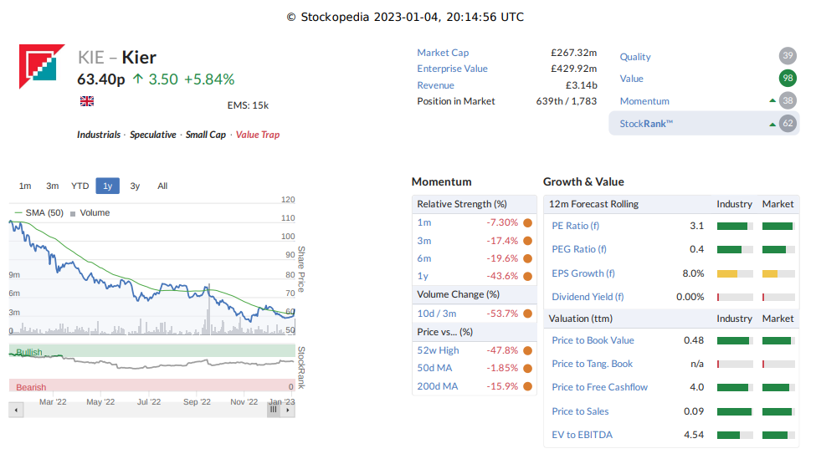816x459 pixels.
Task: Click the UK flag icon
Action: click(x=87, y=101)
